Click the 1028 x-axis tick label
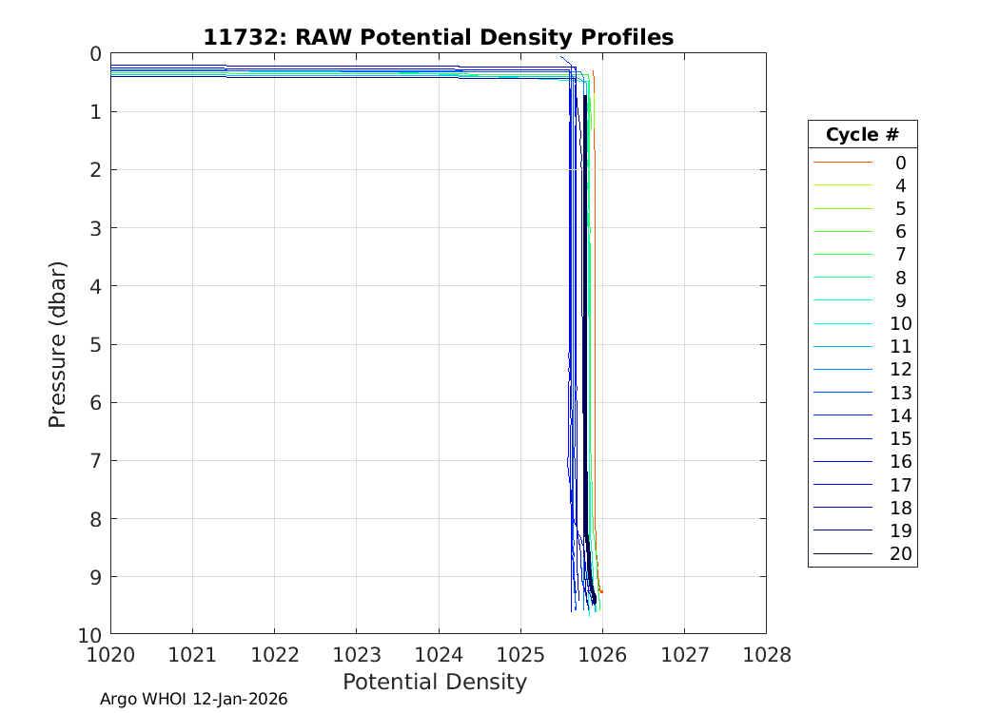Image resolution: width=999 pixels, height=713 pixels. pyautogui.click(x=766, y=654)
